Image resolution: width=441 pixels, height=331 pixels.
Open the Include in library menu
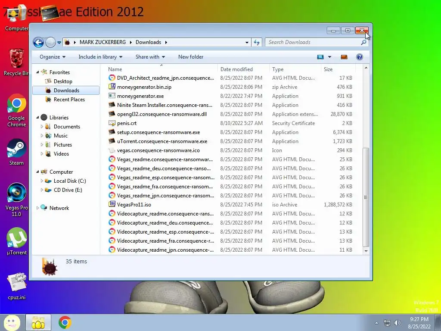(100, 57)
